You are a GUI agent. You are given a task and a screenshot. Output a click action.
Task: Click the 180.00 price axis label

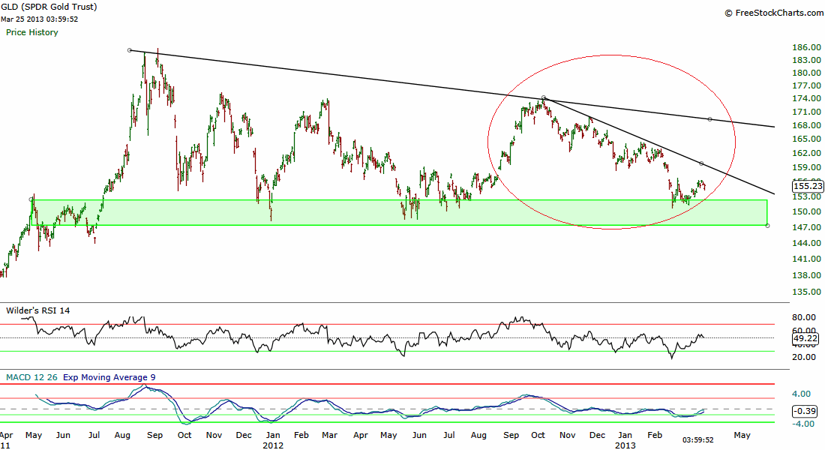[x=806, y=73]
